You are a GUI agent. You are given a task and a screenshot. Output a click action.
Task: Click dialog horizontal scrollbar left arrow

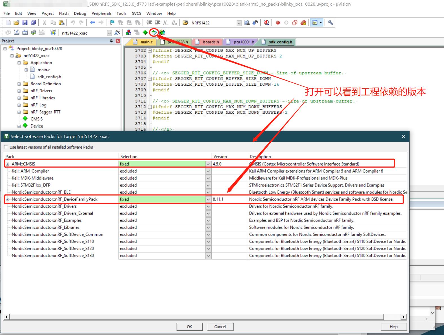pos(6,317)
